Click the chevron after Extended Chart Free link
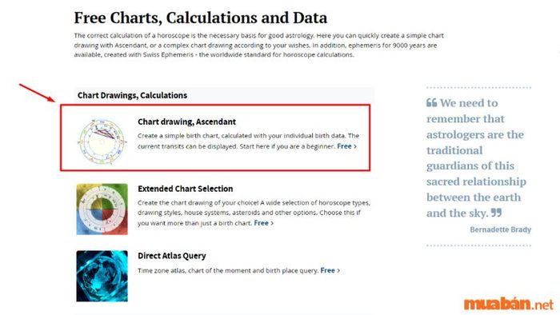The height and width of the screenshot is (315, 560). 272,223
